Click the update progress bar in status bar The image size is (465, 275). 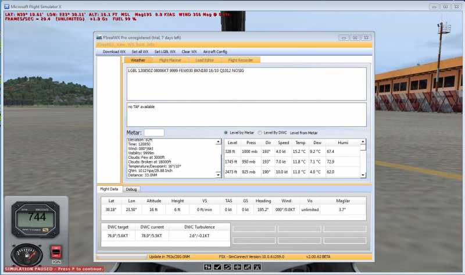coord(121,256)
